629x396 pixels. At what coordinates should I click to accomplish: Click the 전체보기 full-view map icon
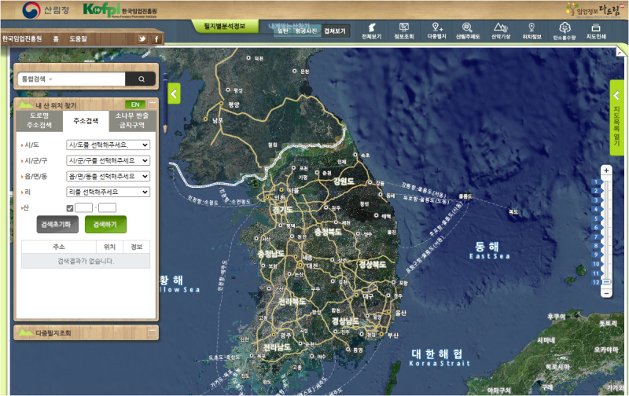coord(371,31)
